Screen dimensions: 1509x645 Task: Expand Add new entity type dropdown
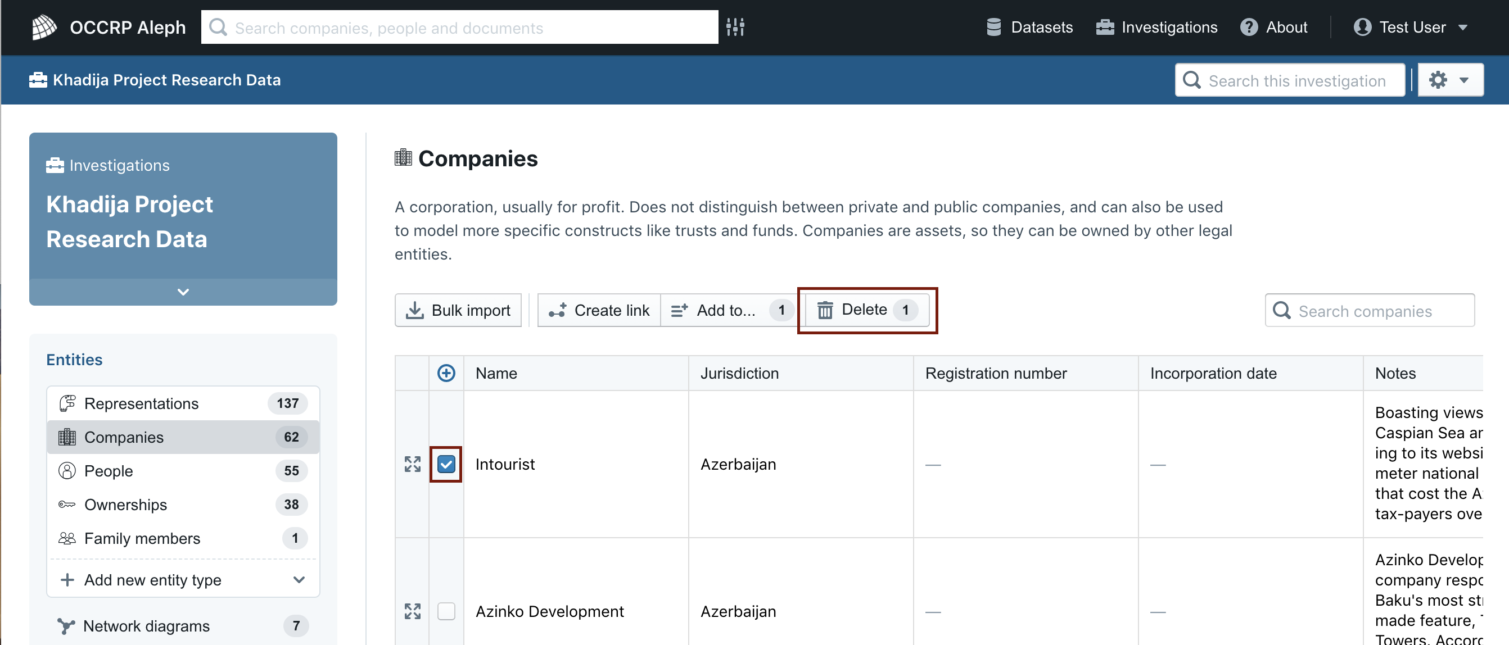[x=183, y=579]
